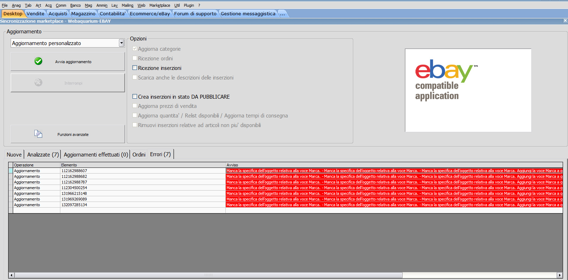This screenshot has height=280, width=568.
Task: Open the File menu
Action: [5, 5]
